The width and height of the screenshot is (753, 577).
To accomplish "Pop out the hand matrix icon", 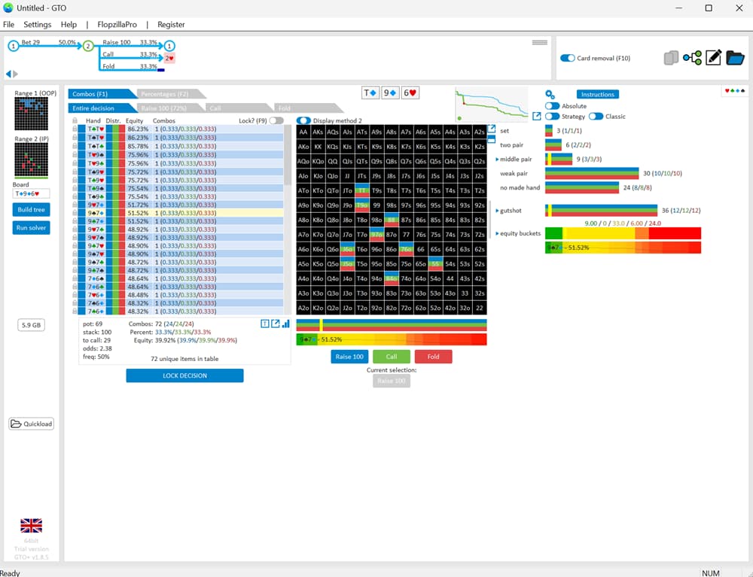I will 491,129.
